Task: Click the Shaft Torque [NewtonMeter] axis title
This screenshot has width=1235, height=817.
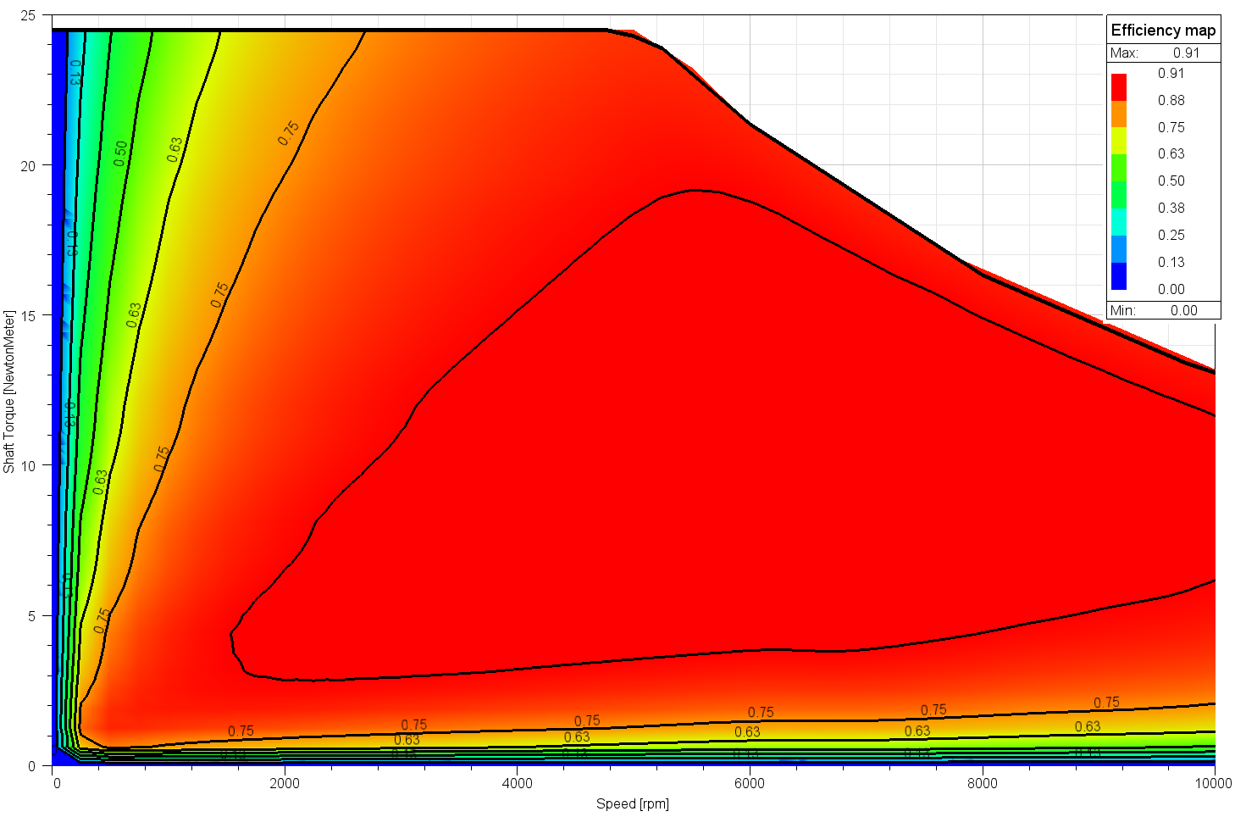Action: coord(9,392)
